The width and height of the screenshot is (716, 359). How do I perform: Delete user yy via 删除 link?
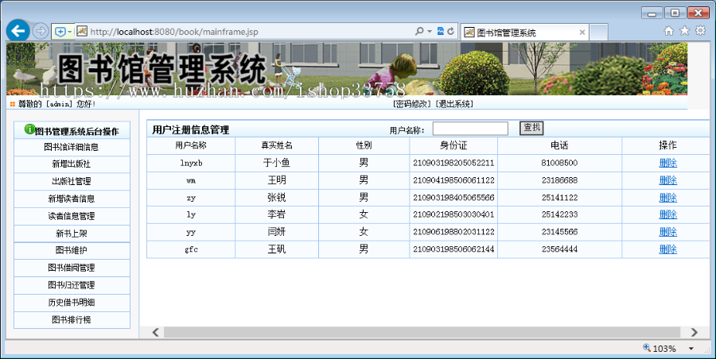pyautogui.click(x=667, y=232)
